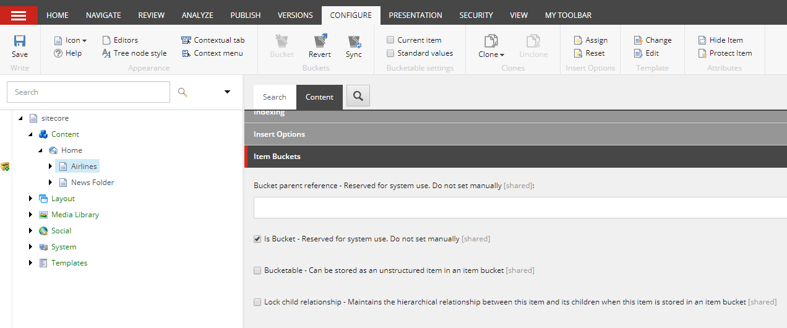Click the Social node globe icon
This screenshot has height=328, width=787.
pyautogui.click(x=43, y=231)
